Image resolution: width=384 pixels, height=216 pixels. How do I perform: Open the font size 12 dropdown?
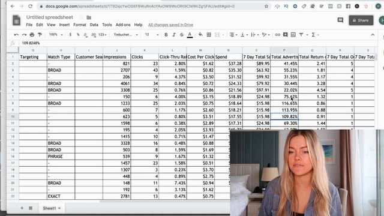click(x=152, y=35)
